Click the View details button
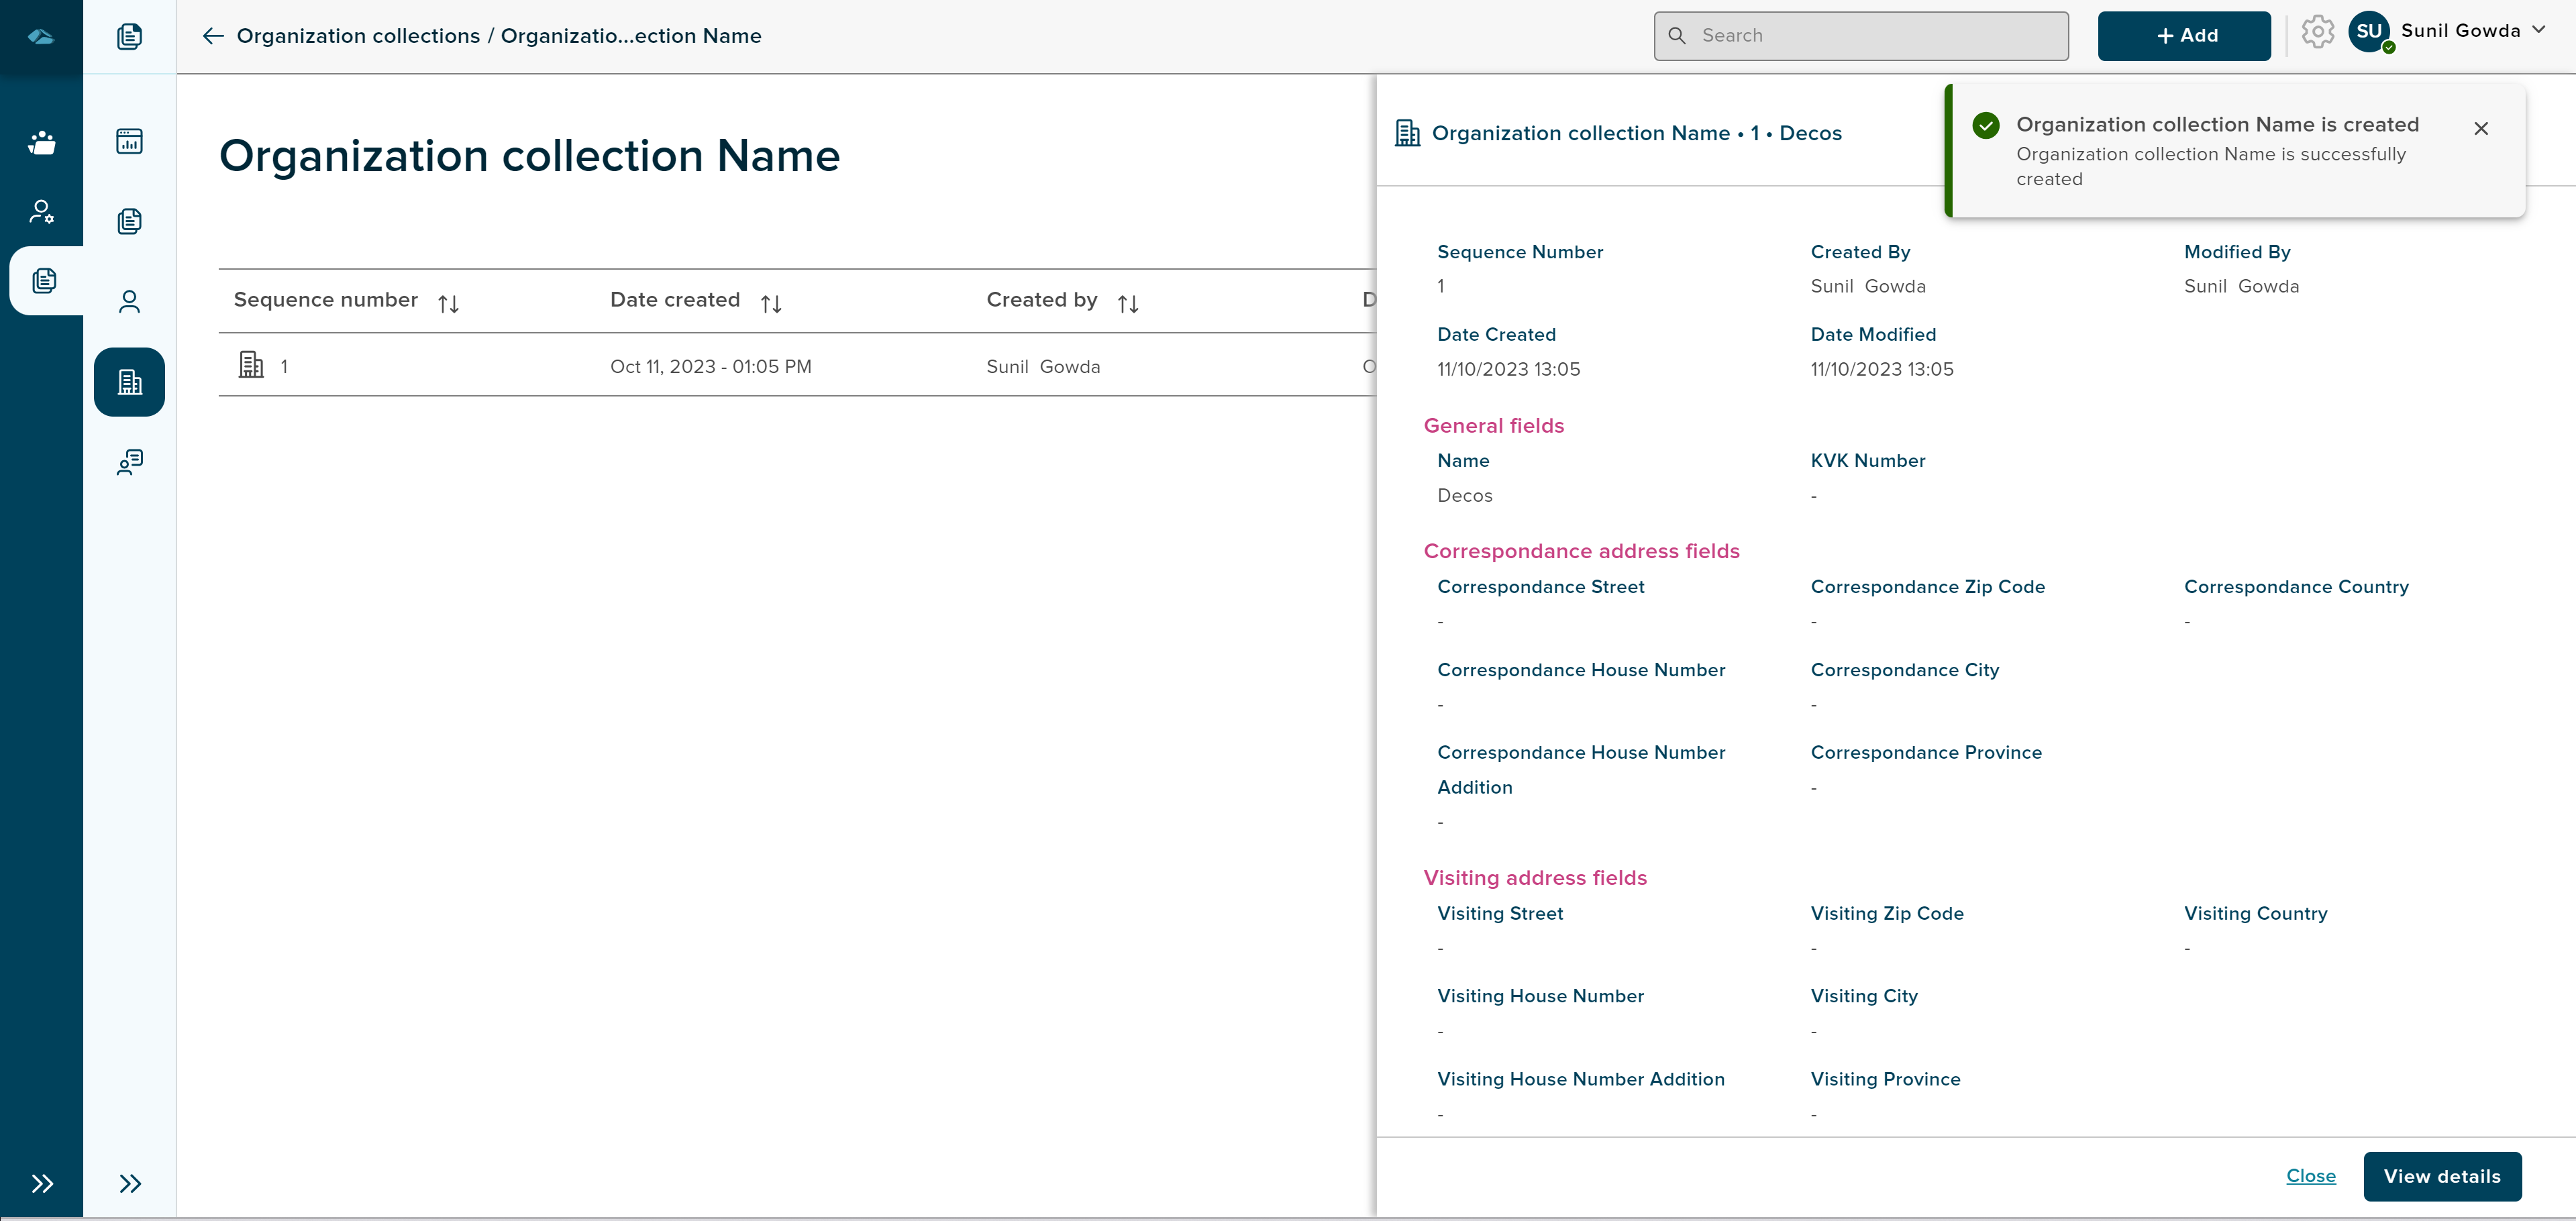The height and width of the screenshot is (1221, 2576). point(2441,1176)
